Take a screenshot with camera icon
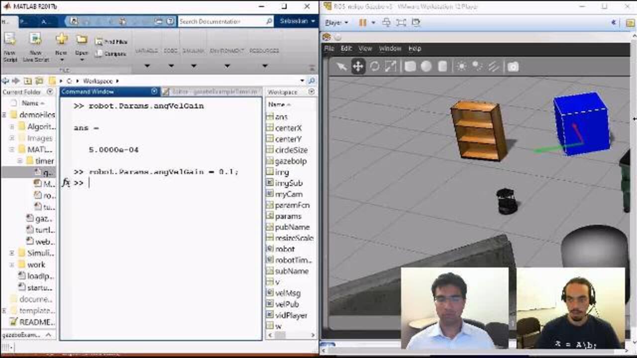 point(513,67)
